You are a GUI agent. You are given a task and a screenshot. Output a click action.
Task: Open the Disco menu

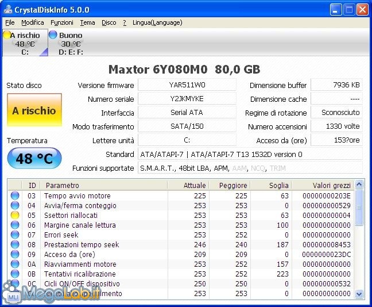tap(109, 22)
